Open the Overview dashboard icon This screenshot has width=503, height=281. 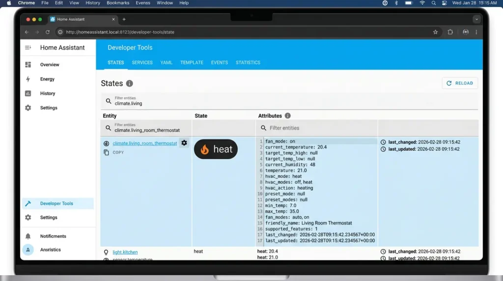tap(28, 64)
